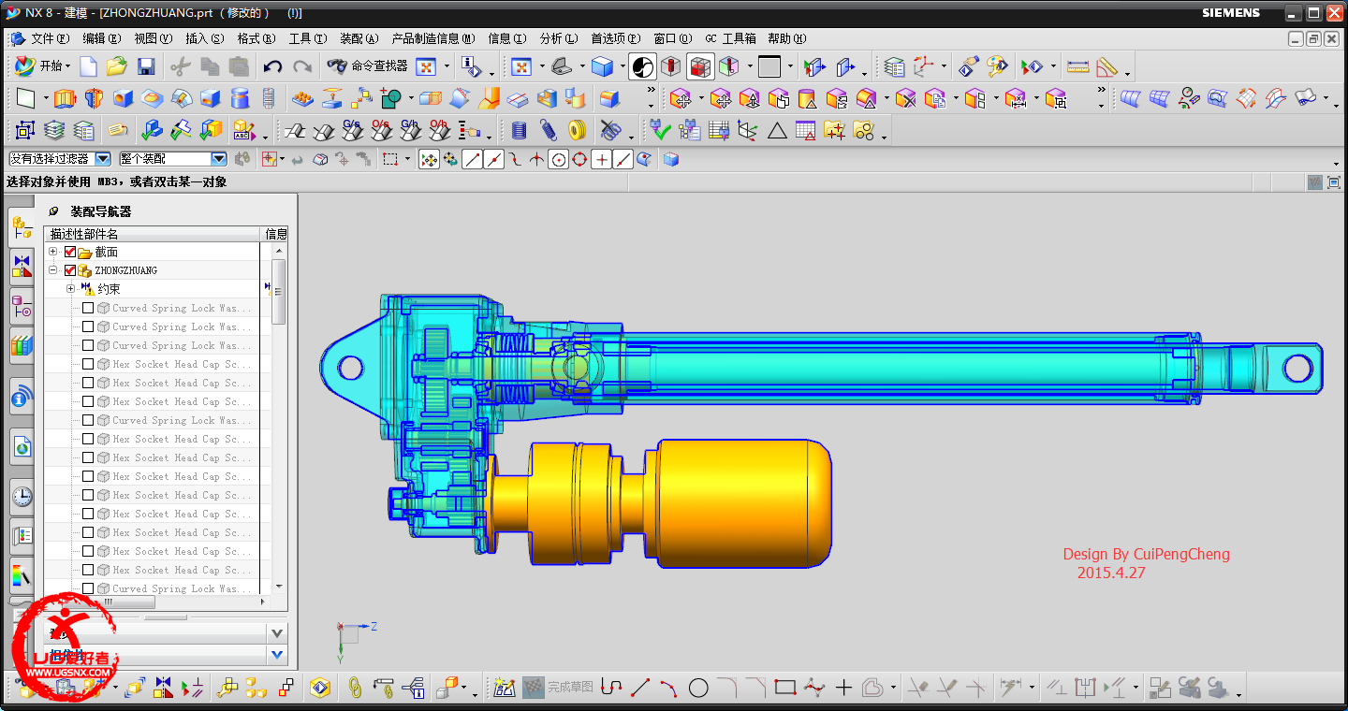1348x711 pixels.
Task: Open the Command Finder (命令查找器)
Action: 368,66
